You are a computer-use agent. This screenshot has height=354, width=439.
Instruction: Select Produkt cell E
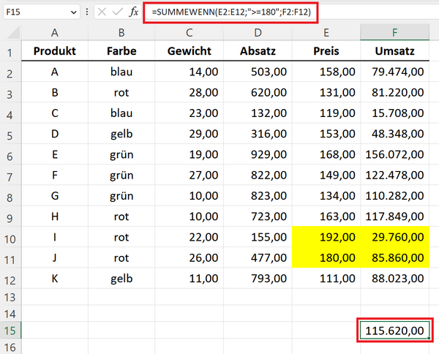55,154
